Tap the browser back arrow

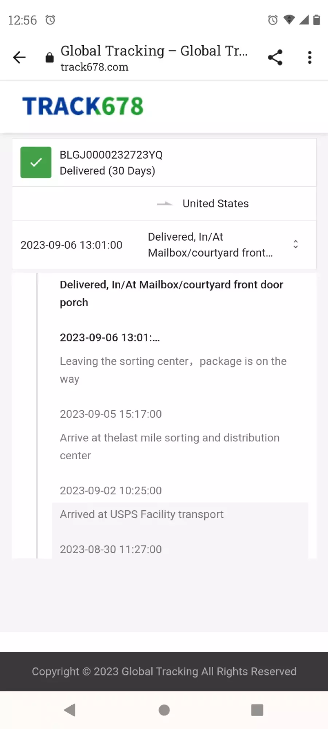click(x=19, y=58)
